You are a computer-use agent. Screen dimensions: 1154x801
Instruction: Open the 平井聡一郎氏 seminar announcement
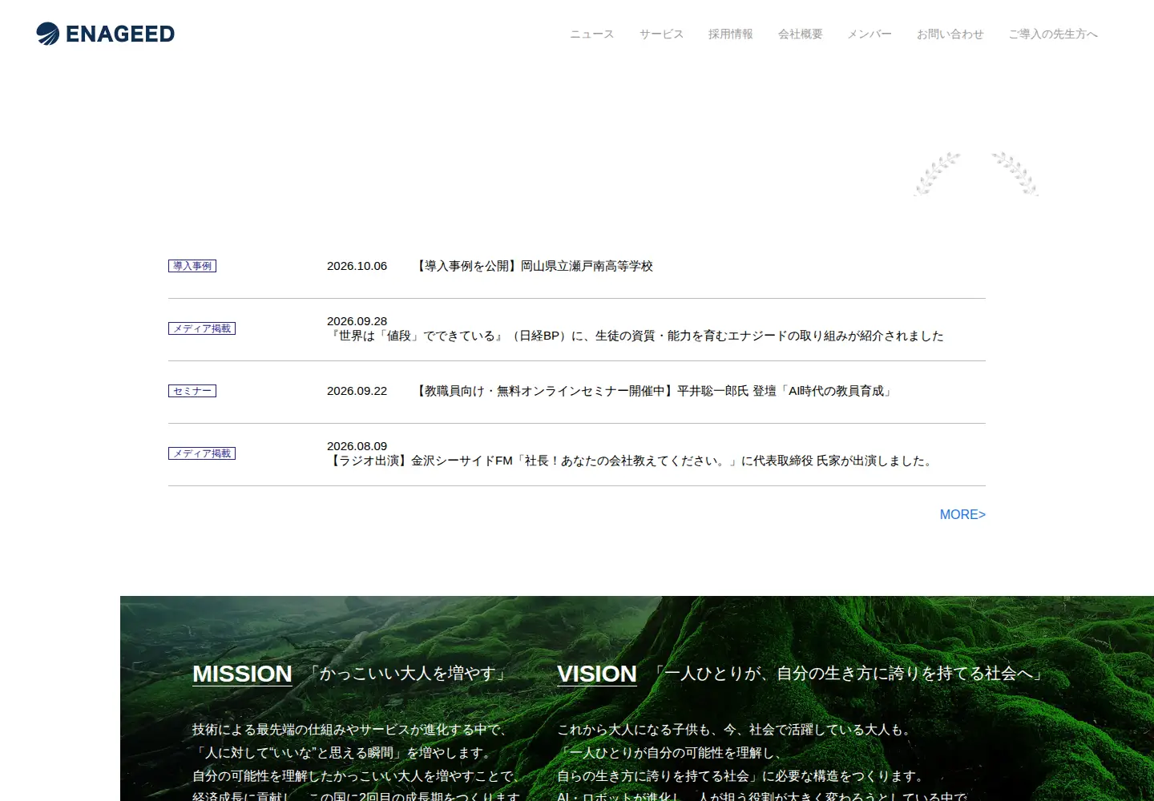tap(654, 391)
